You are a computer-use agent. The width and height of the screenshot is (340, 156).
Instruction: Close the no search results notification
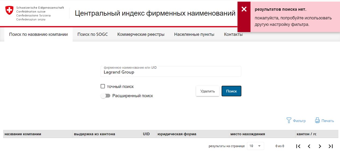244,9
